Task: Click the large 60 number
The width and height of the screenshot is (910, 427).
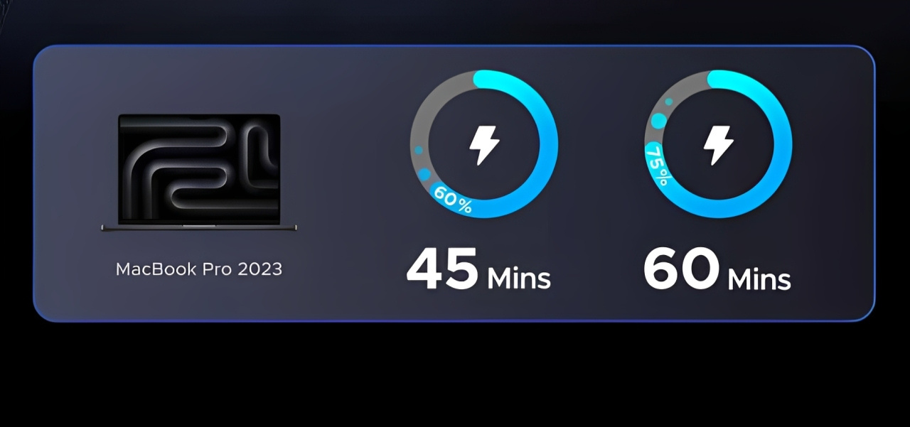Action: pyautogui.click(x=679, y=269)
